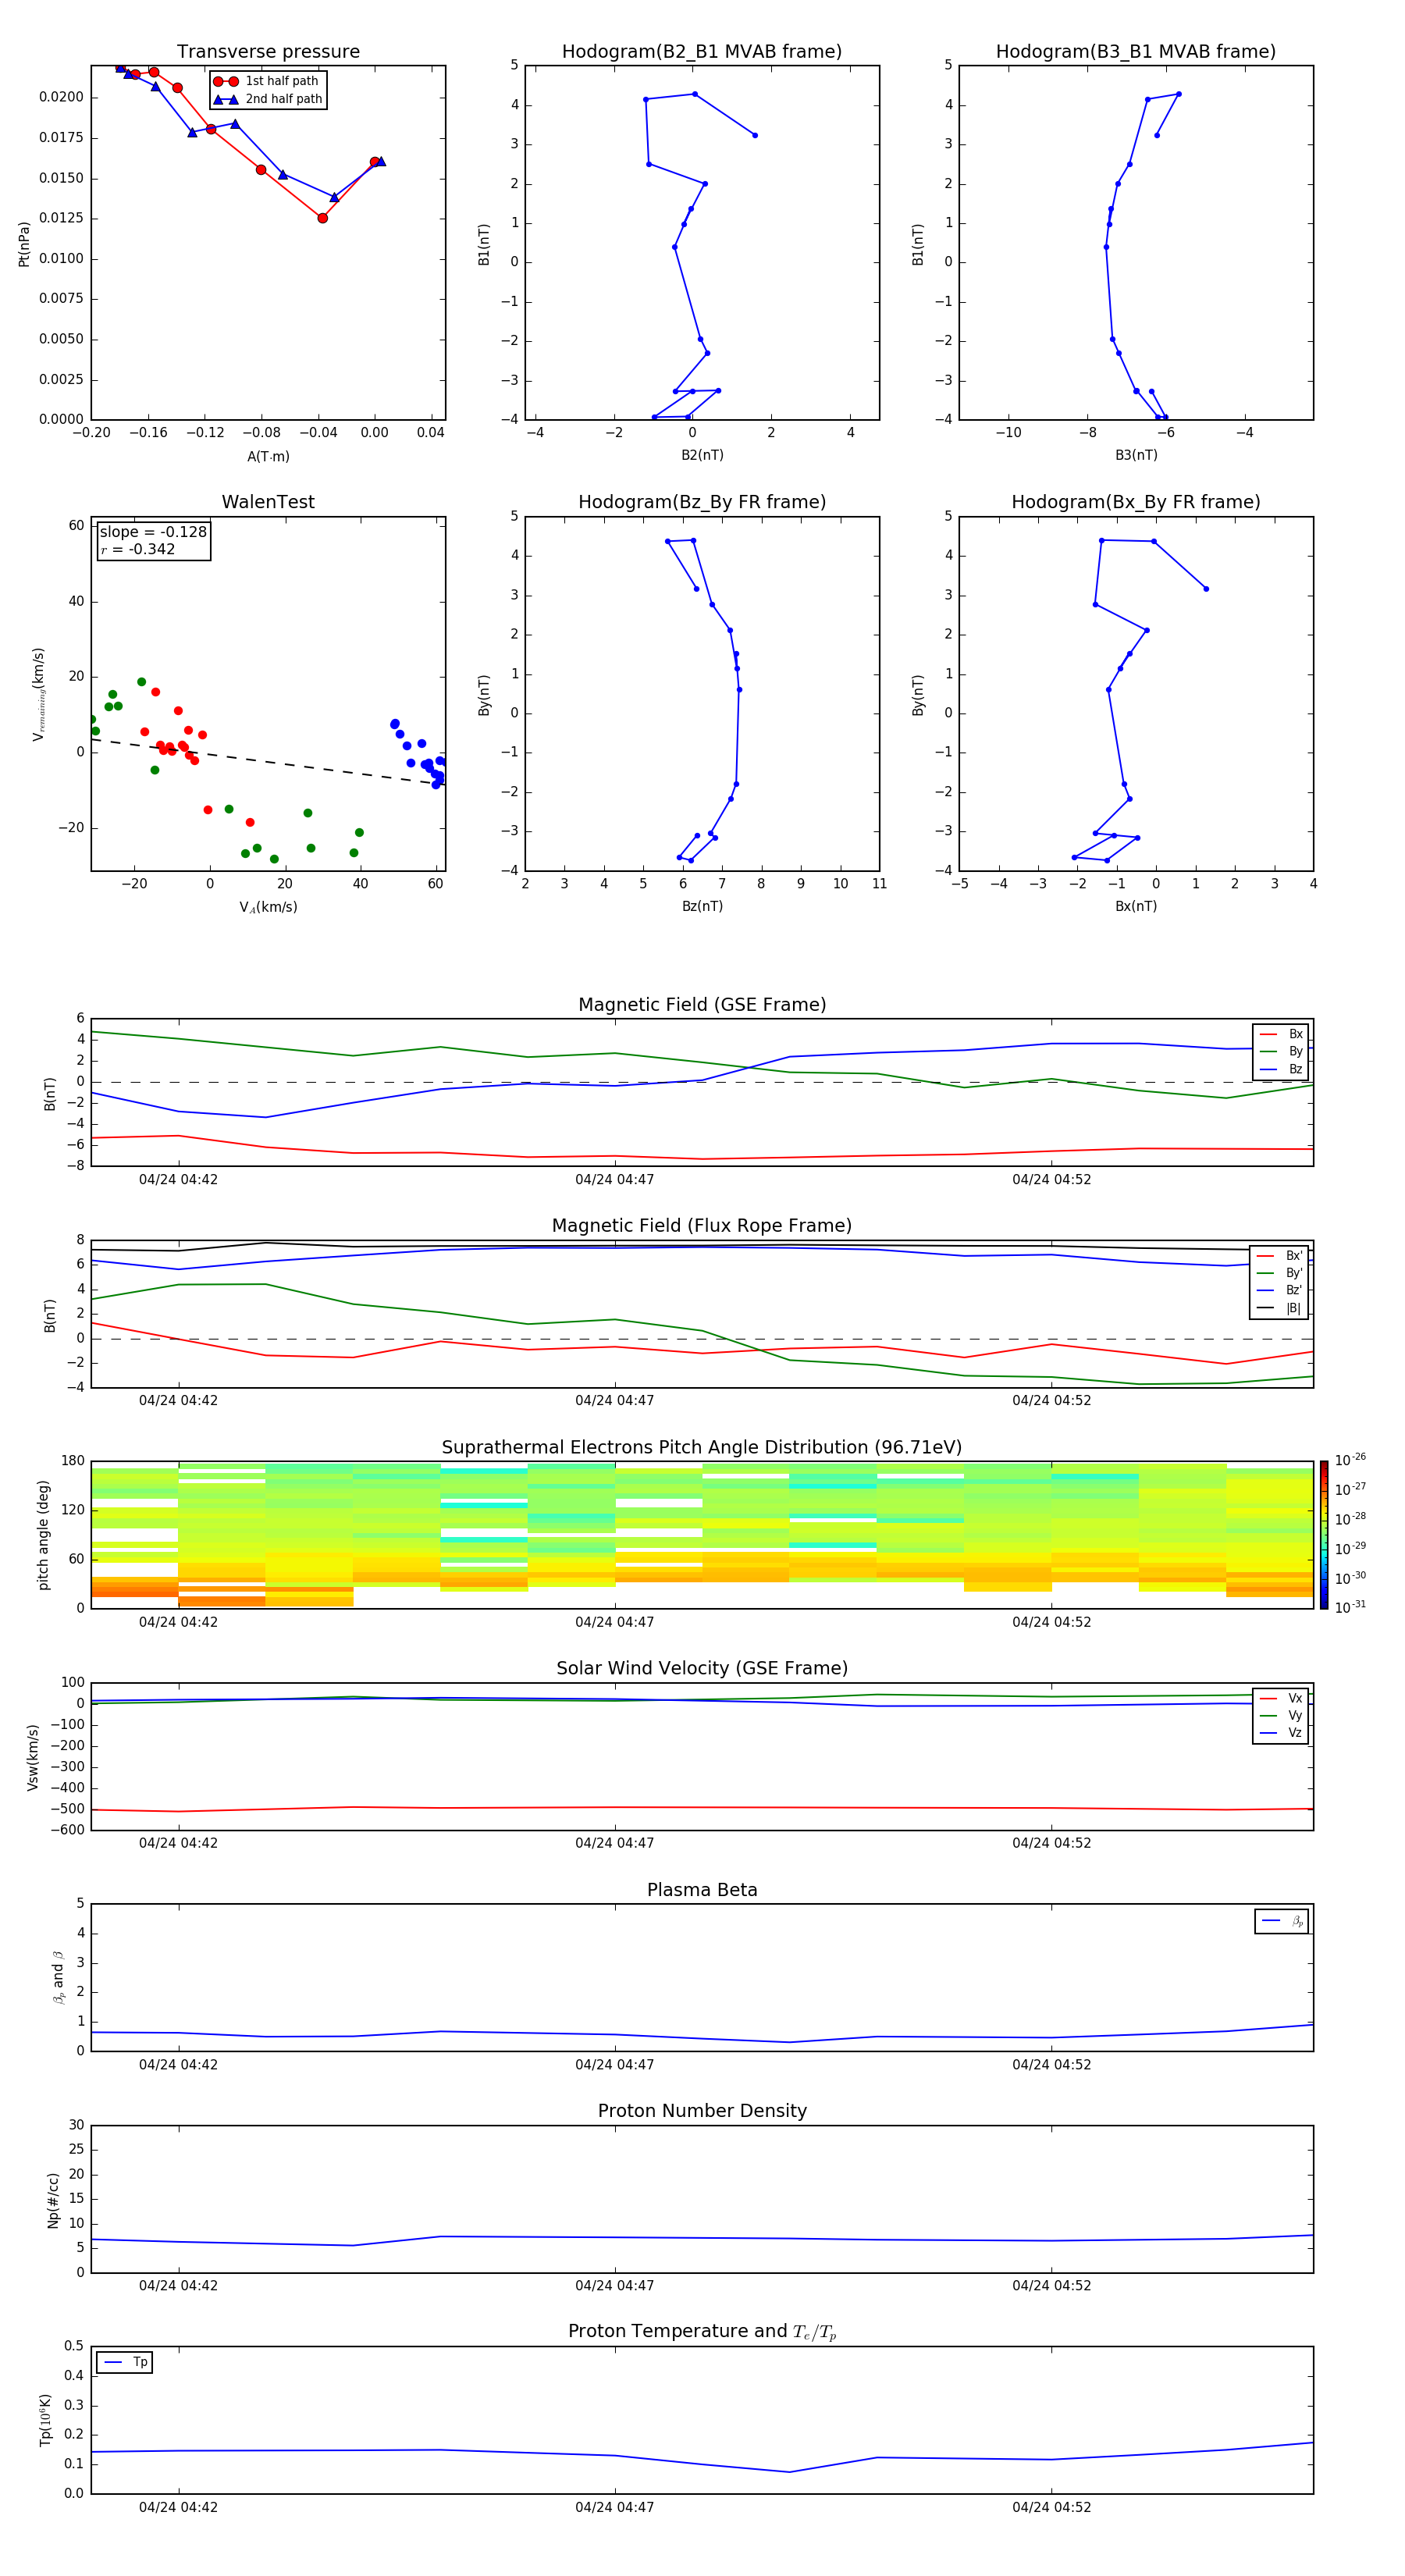
Task: Click the 'Hodogram(Bx_By FR frame)' title
Action: tap(1136, 502)
